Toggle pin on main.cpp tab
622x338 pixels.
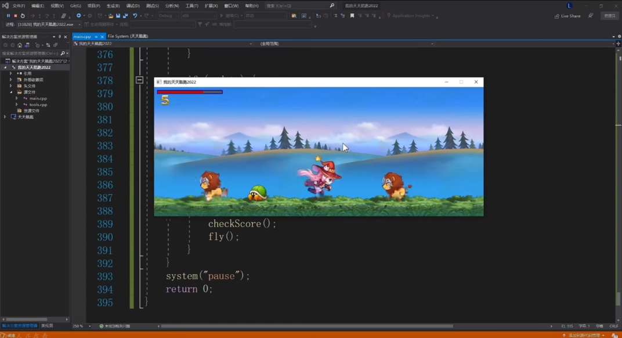coord(96,37)
